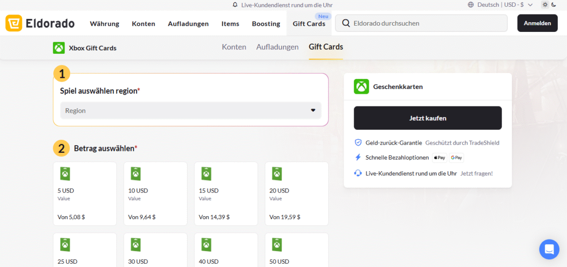The width and height of the screenshot is (567, 267).
Task: Open the Boosting menu
Action: (266, 24)
